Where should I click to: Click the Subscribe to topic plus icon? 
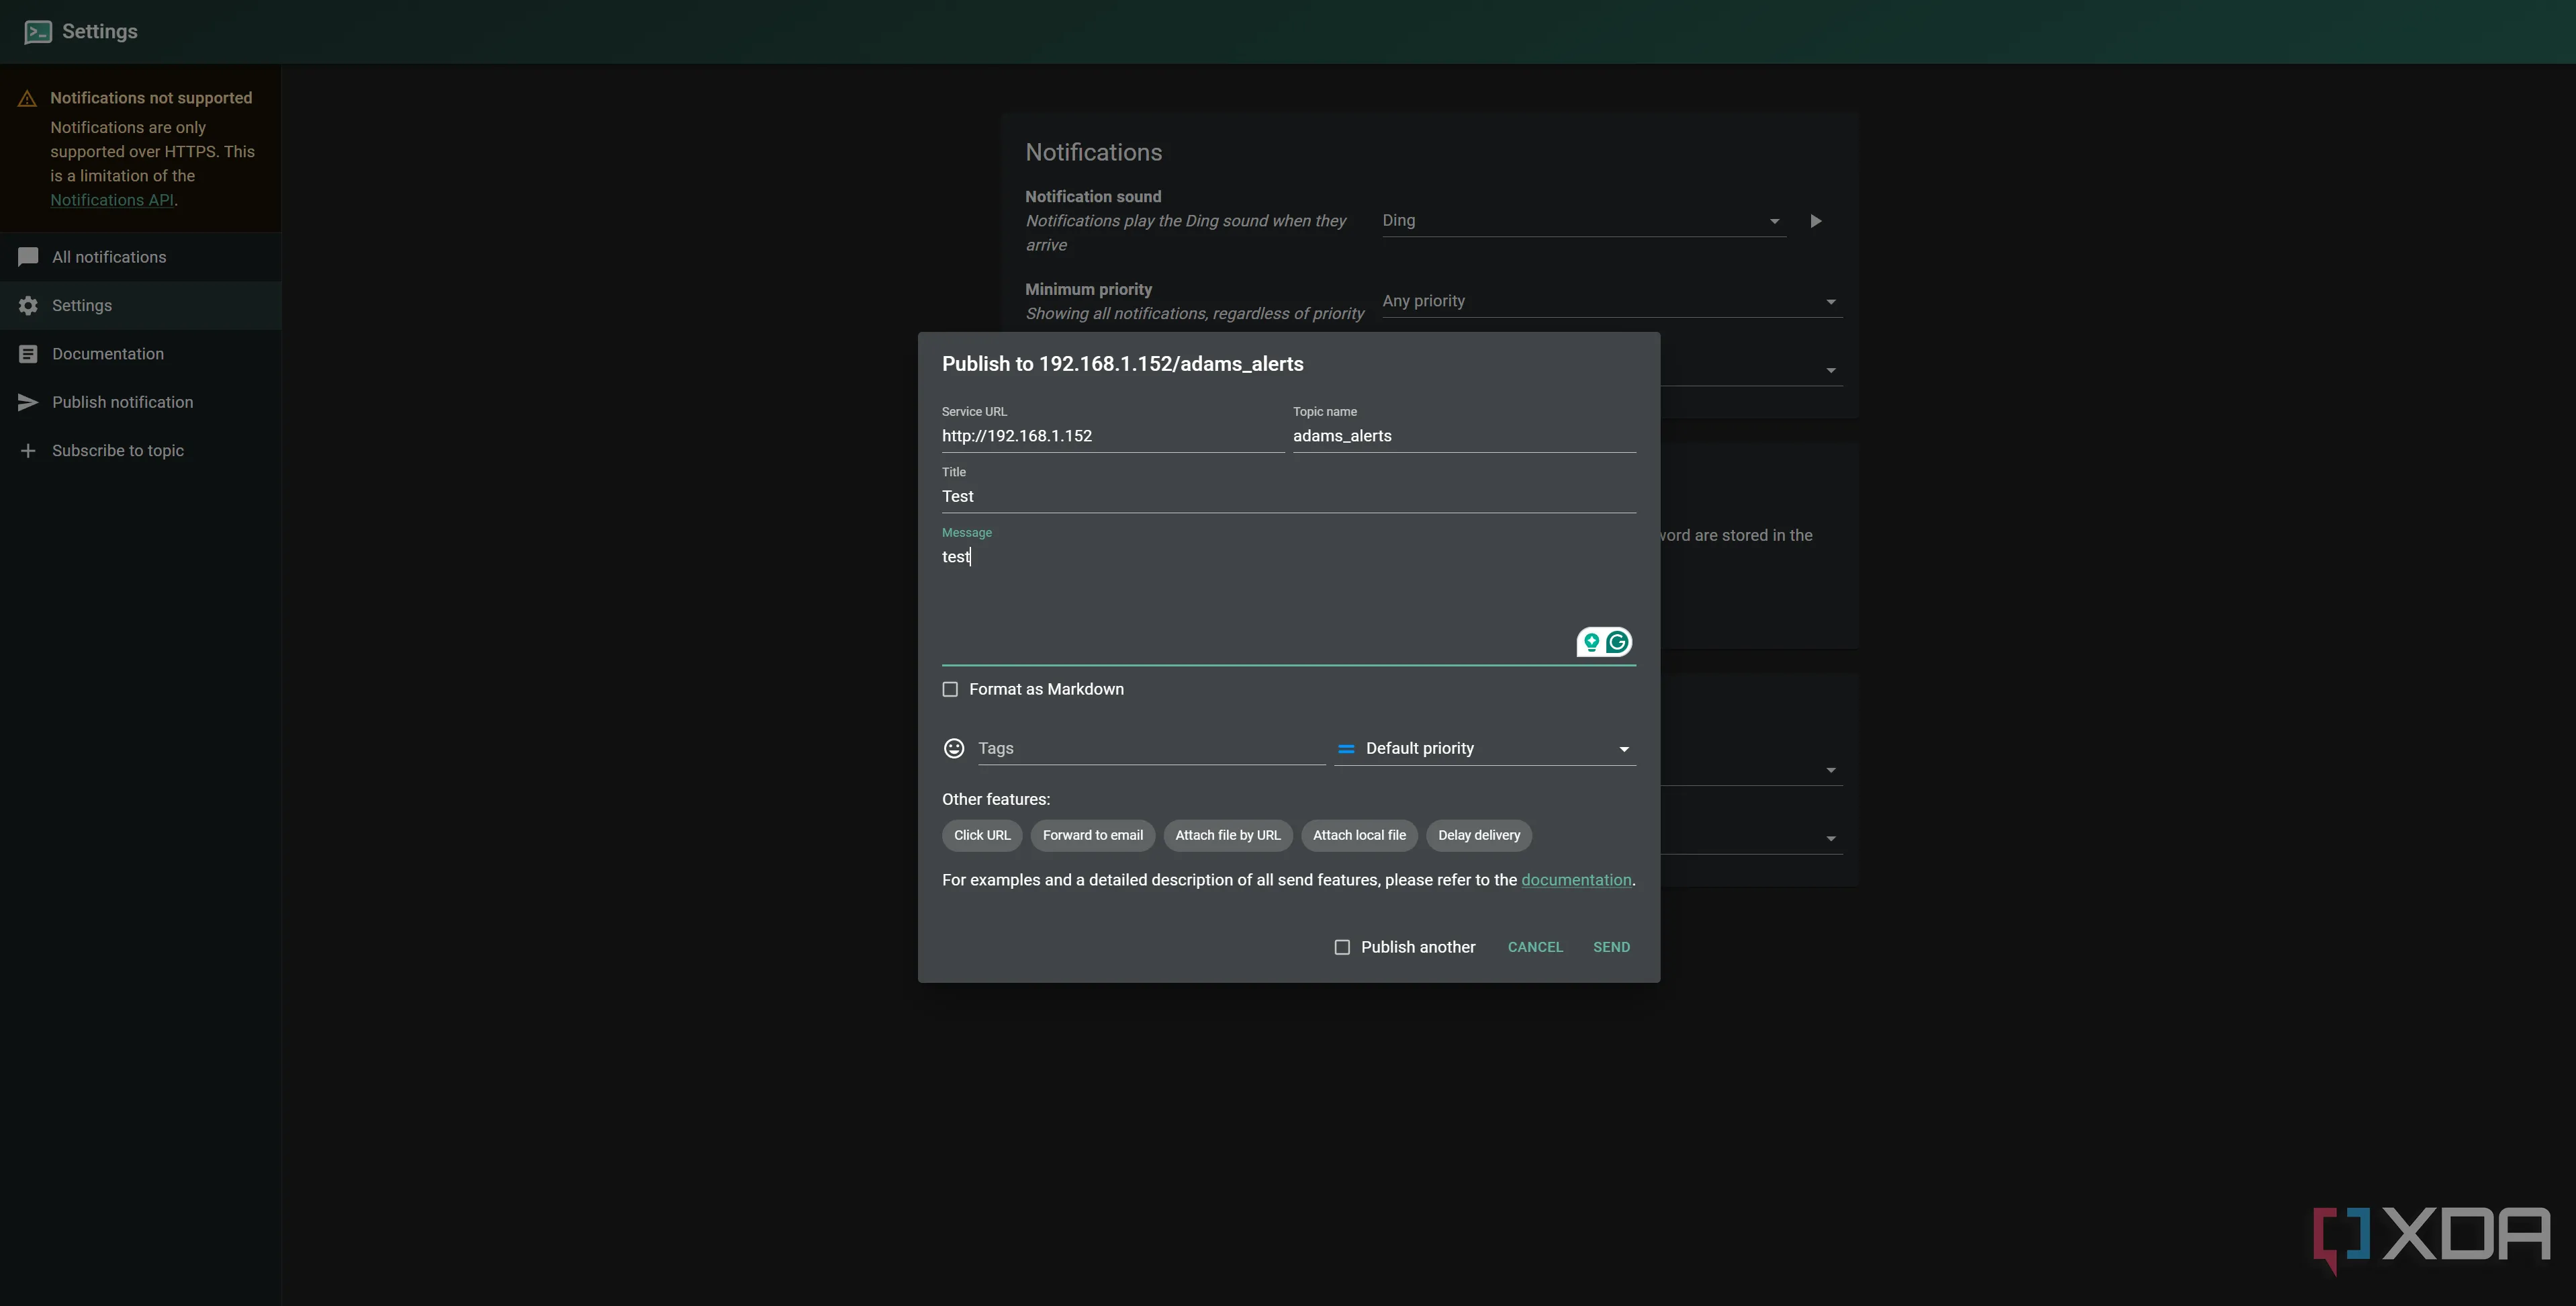[28, 451]
